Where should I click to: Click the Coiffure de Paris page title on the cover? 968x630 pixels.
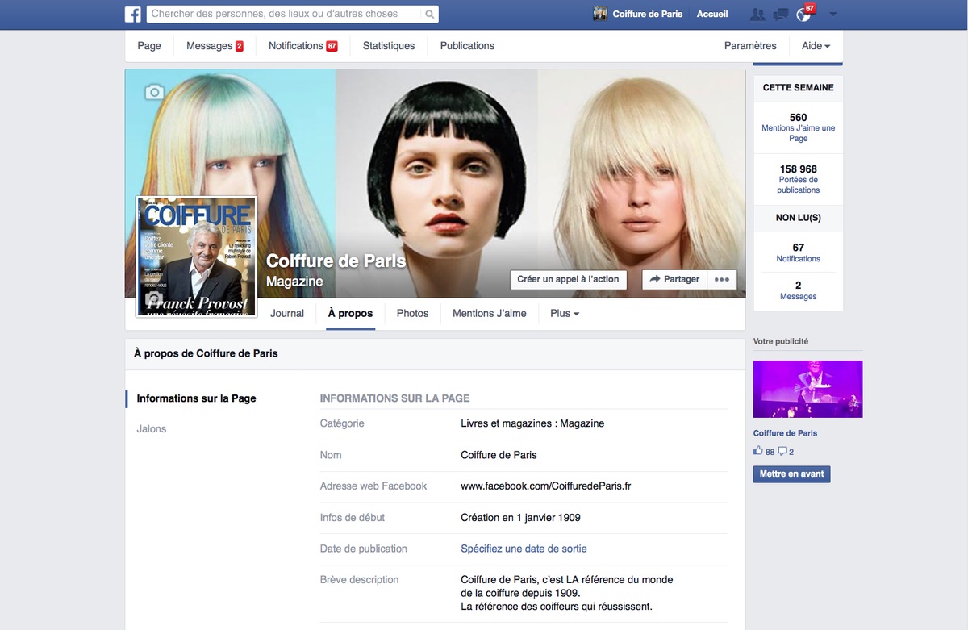click(x=336, y=261)
